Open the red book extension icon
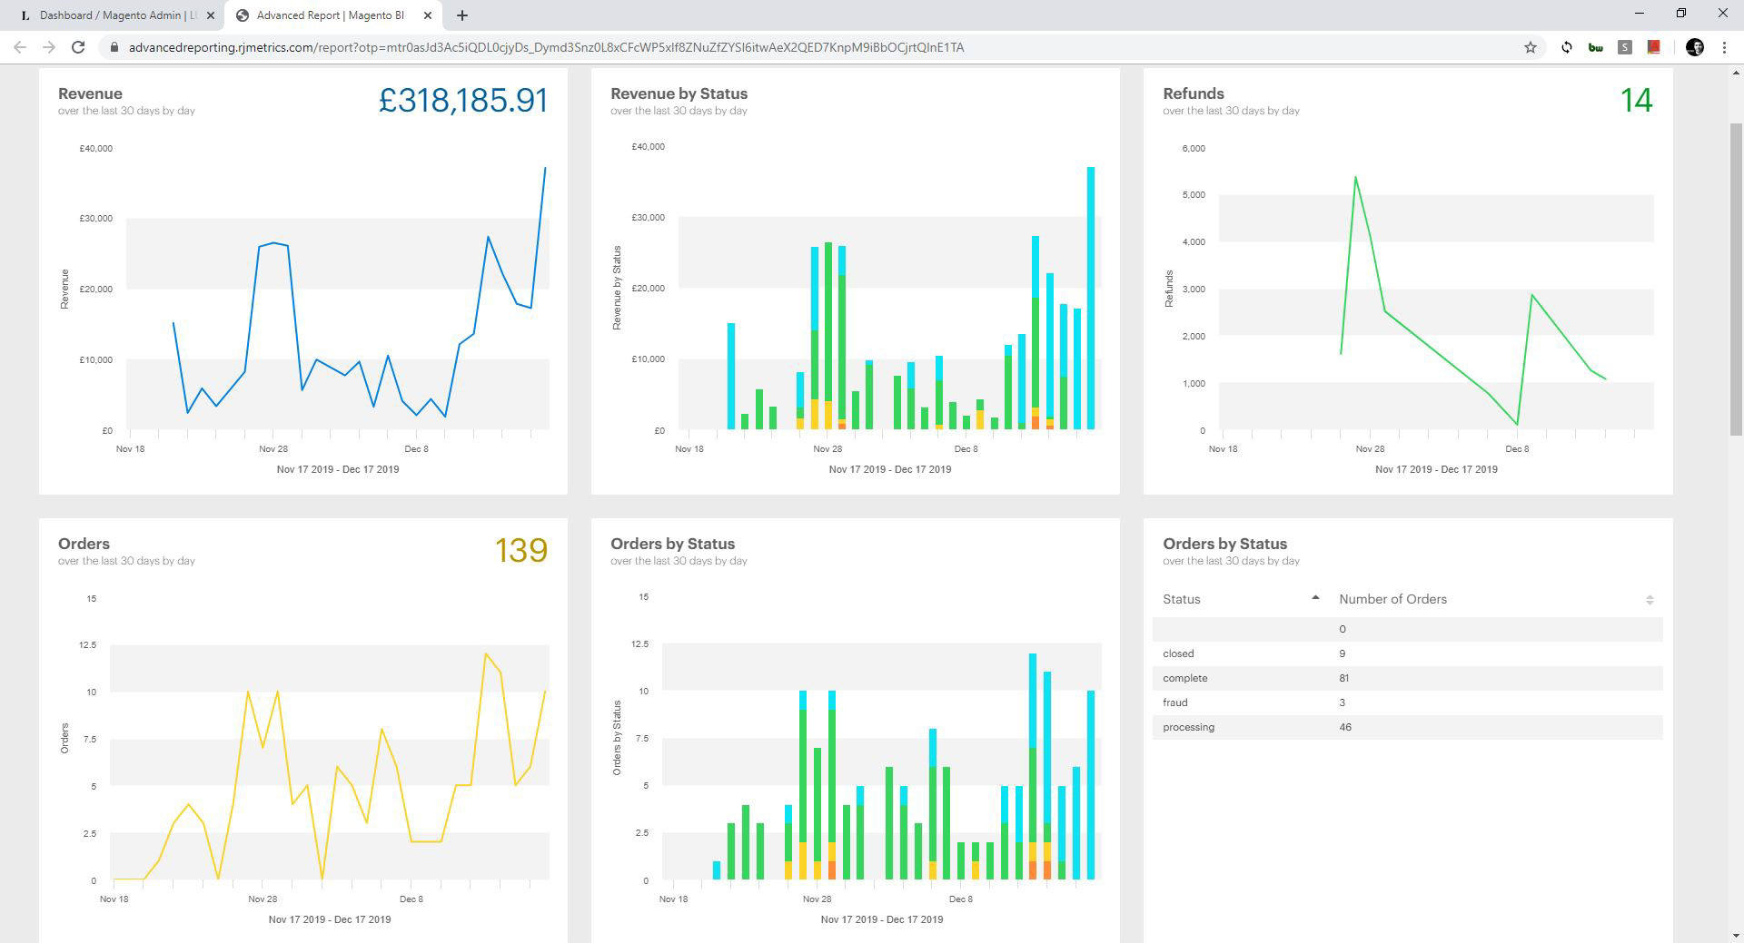 tap(1654, 47)
